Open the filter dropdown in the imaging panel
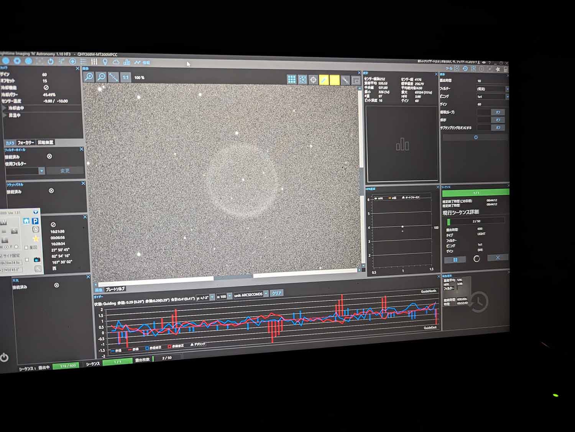Viewport: 575px width, 432px height. [493, 89]
